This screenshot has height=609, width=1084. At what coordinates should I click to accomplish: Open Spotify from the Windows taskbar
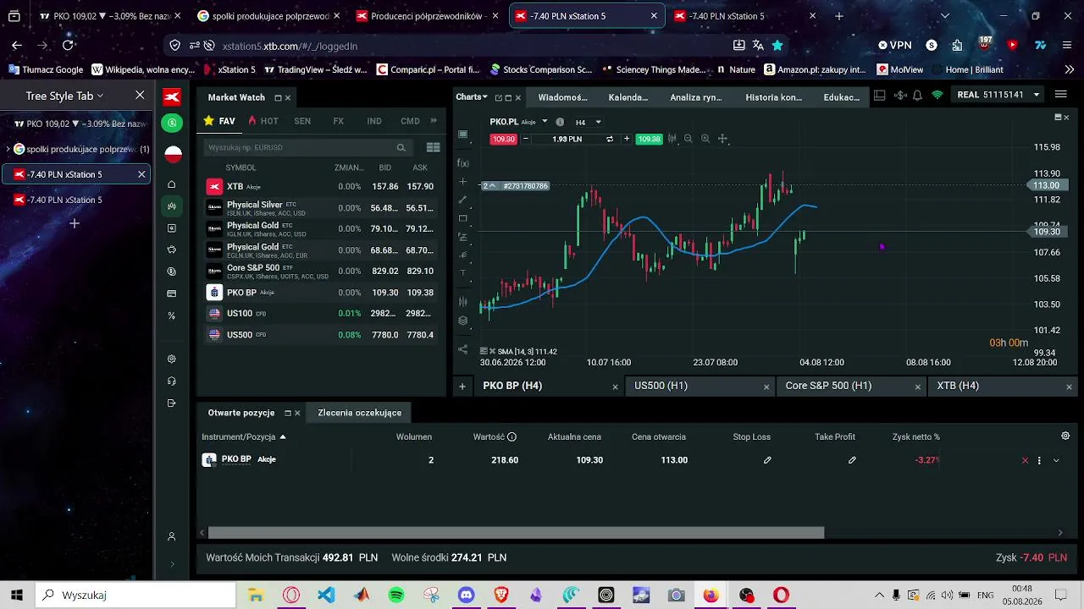396,595
